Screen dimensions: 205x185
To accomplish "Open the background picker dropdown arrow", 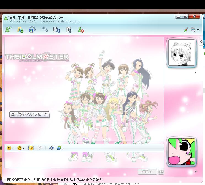I will click(63, 148).
